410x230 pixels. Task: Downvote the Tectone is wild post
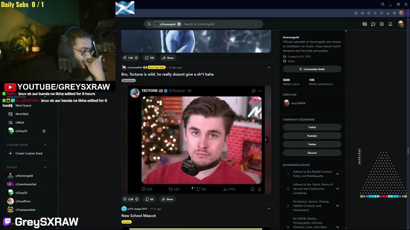click(x=136, y=199)
